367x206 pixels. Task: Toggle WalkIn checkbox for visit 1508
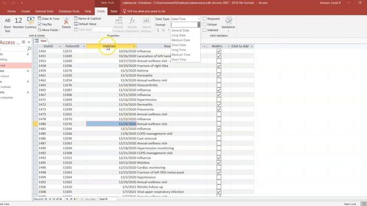[218, 192]
